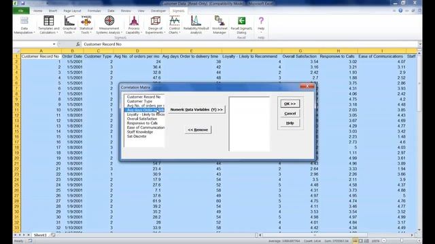Select Overall Satisfaction in variable list

tap(144, 119)
